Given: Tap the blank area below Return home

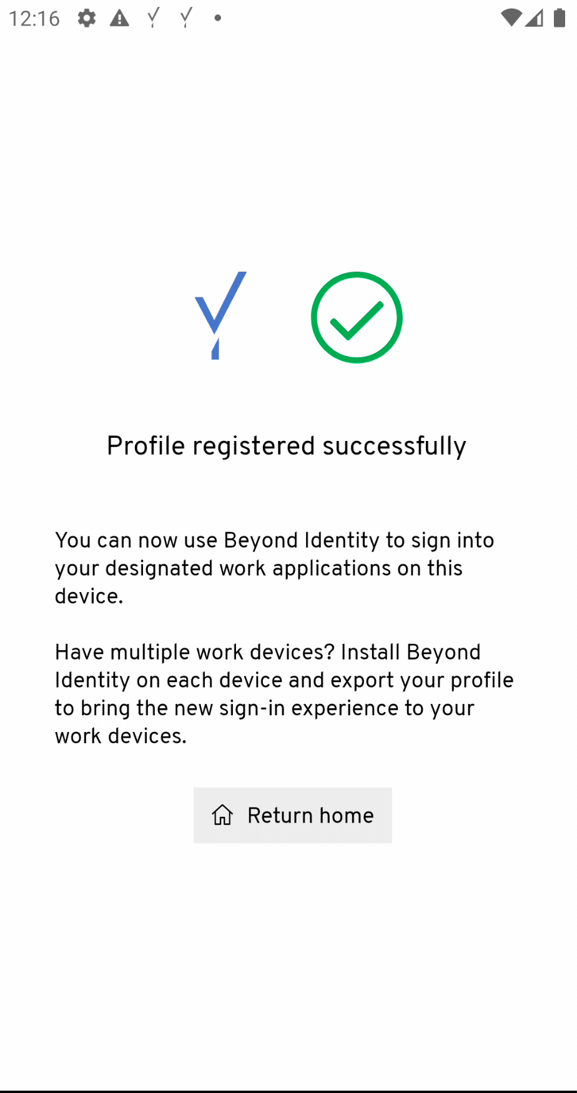Looking at the screenshot, I should tap(288, 937).
